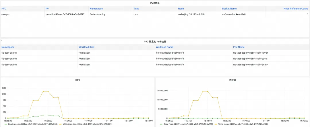Click pod fio-test-deploy-868f4fccf4-gzssl
Image resolution: width=310 pixels, height=127 pixels.
click(250, 59)
